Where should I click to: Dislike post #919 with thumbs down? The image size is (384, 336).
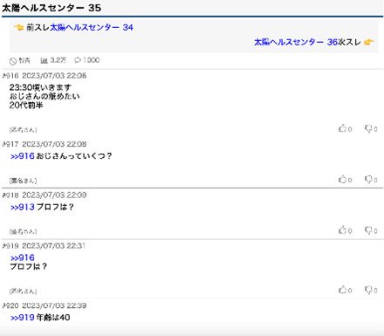(x=368, y=290)
